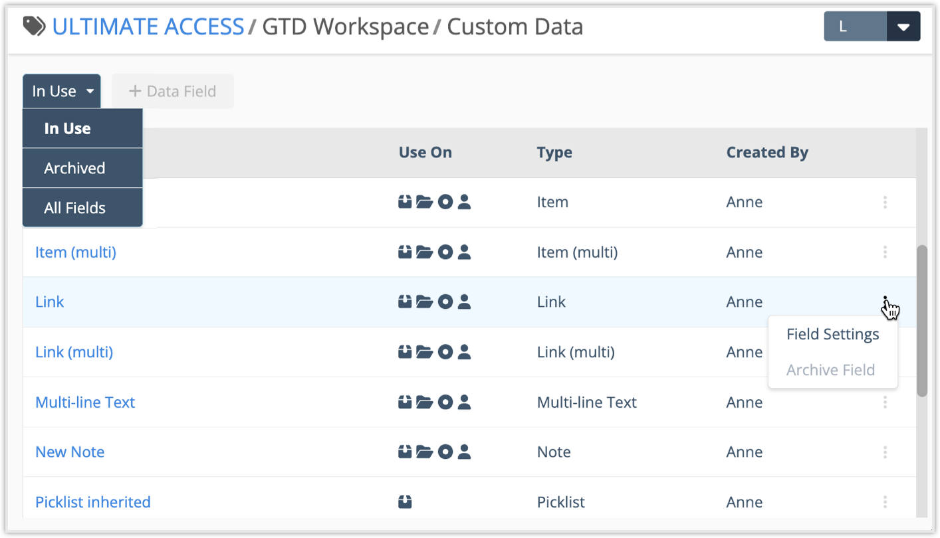940x538 pixels.
Task: Click the folder icon in Item (multi) row
Action: (x=425, y=252)
